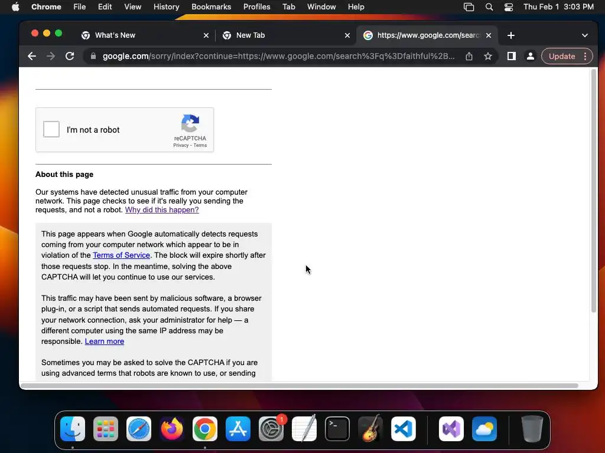Open Chrome three-dot menu
The image size is (605, 453).
coord(585,56)
